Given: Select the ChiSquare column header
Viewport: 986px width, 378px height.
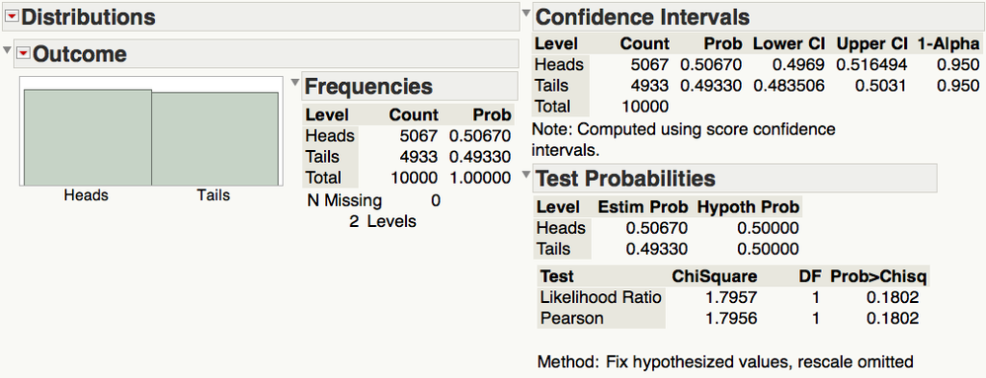Looking at the screenshot, I should pyautogui.click(x=714, y=276).
